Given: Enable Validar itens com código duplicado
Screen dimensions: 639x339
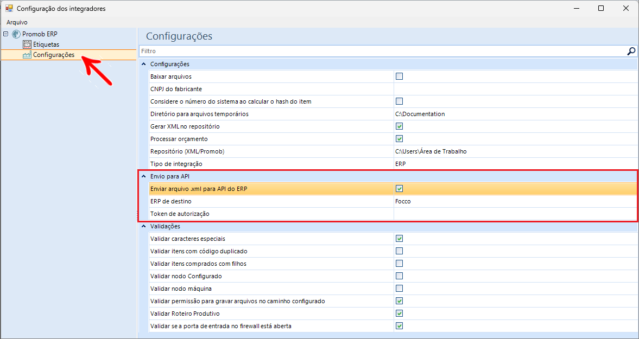Looking at the screenshot, I should 400,251.
